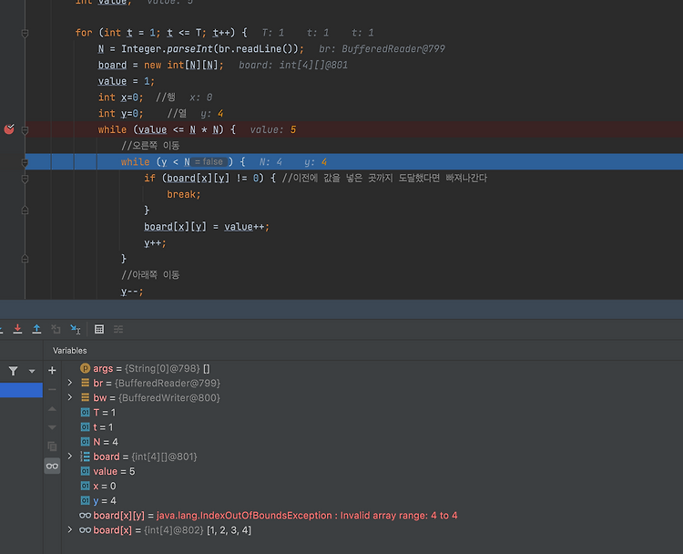Open the filter dropdown arrow
The height and width of the screenshot is (554, 683).
(x=32, y=372)
